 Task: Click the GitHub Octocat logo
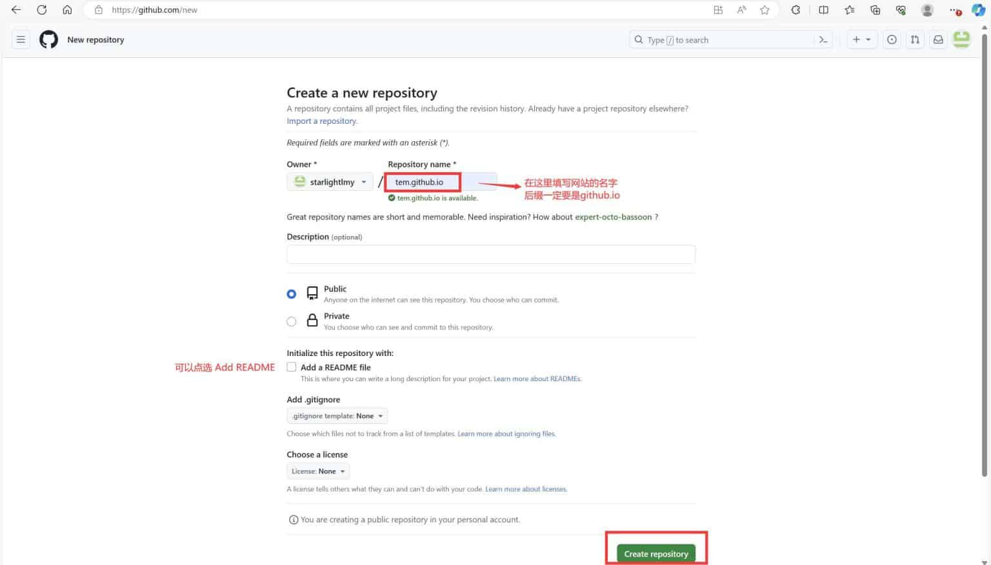tap(48, 39)
